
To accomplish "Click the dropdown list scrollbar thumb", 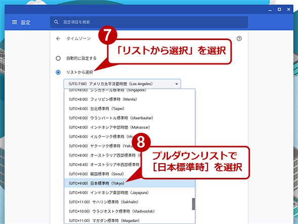I will tap(193, 204).
